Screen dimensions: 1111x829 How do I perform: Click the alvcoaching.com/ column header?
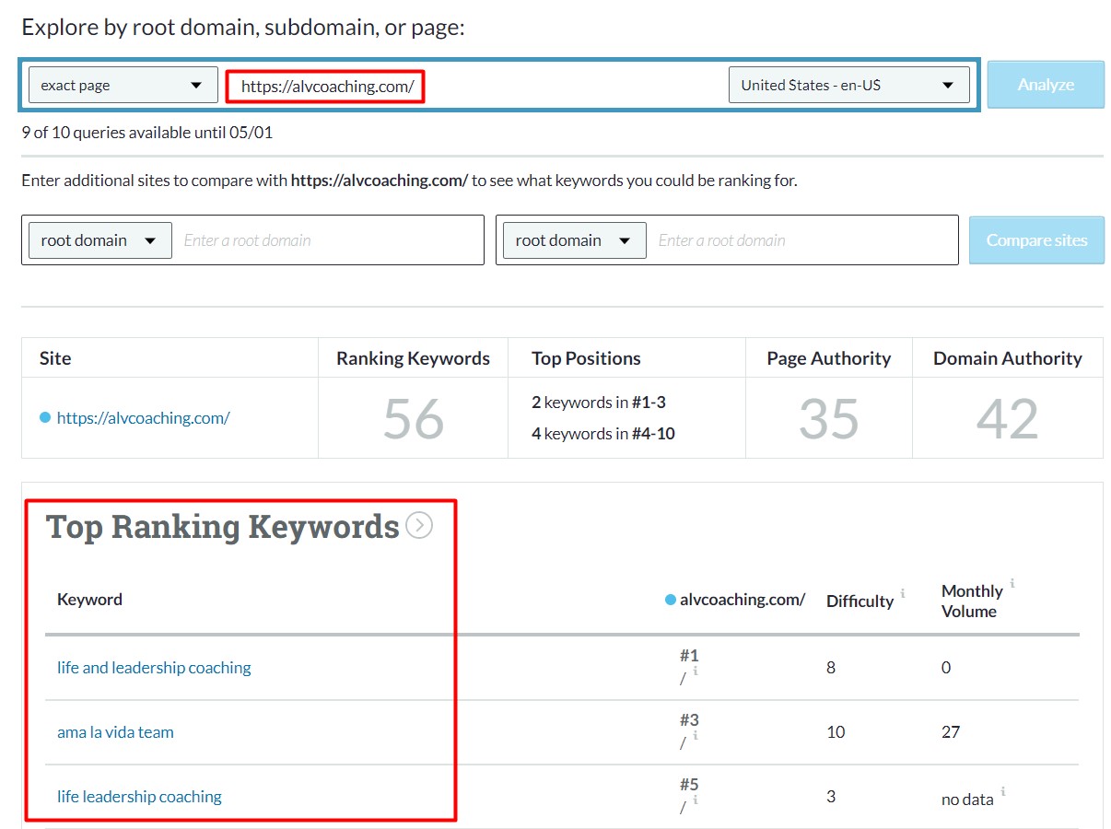743,600
